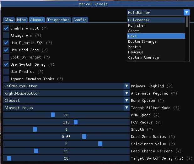Switch to the Triggerbot tab

click(x=58, y=20)
